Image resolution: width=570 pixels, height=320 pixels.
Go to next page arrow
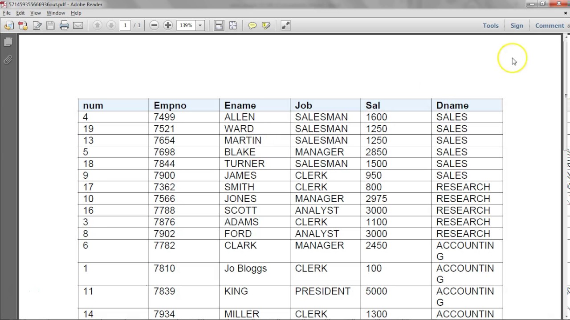coord(111,26)
